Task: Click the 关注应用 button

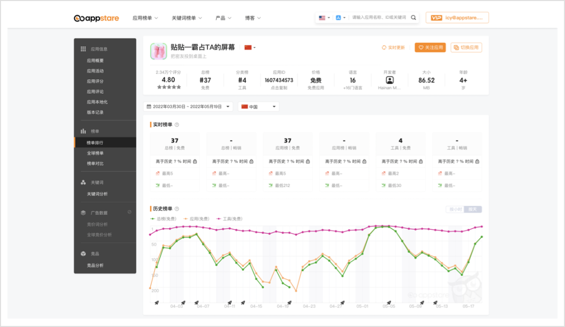Action: point(430,48)
